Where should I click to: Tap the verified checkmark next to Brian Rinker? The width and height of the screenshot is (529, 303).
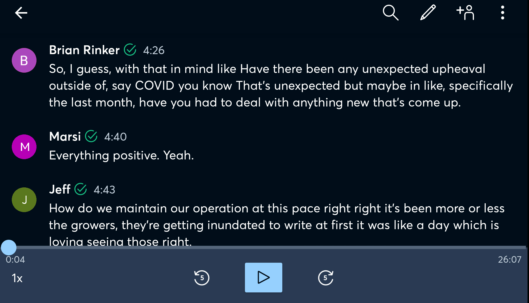(130, 50)
